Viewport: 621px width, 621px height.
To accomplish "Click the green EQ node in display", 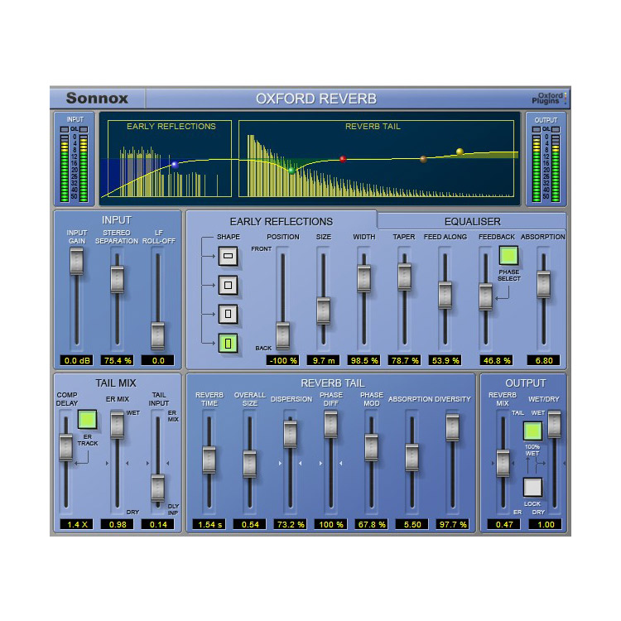I will point(291,171).
